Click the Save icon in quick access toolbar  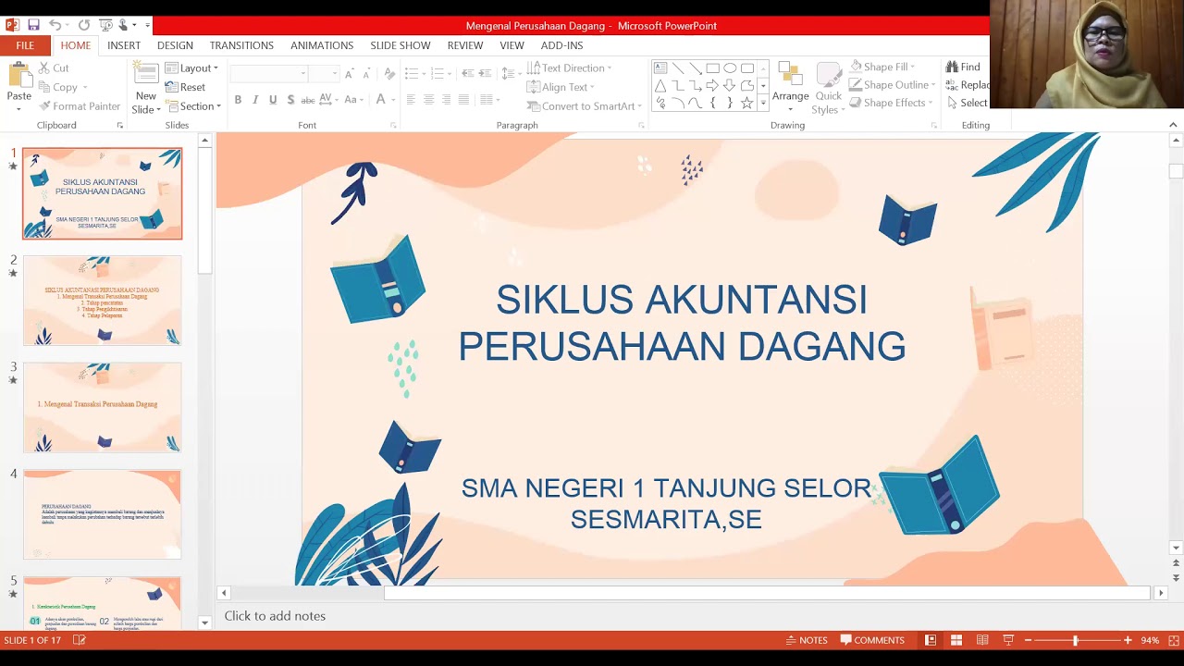(x=33, y=25)
